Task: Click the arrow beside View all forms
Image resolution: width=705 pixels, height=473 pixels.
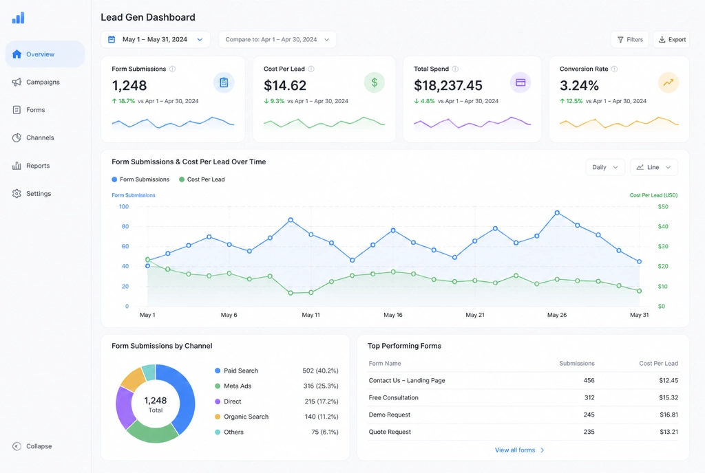Action: pos(543,450)
